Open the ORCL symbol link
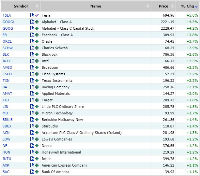 [x=7, y=41]
